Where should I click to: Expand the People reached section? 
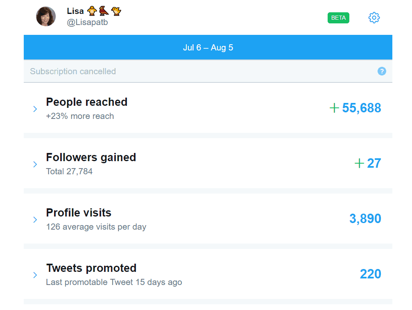pos(35,108)
